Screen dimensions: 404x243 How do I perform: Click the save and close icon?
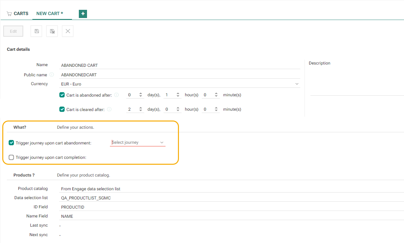click(x=52, y=31)
